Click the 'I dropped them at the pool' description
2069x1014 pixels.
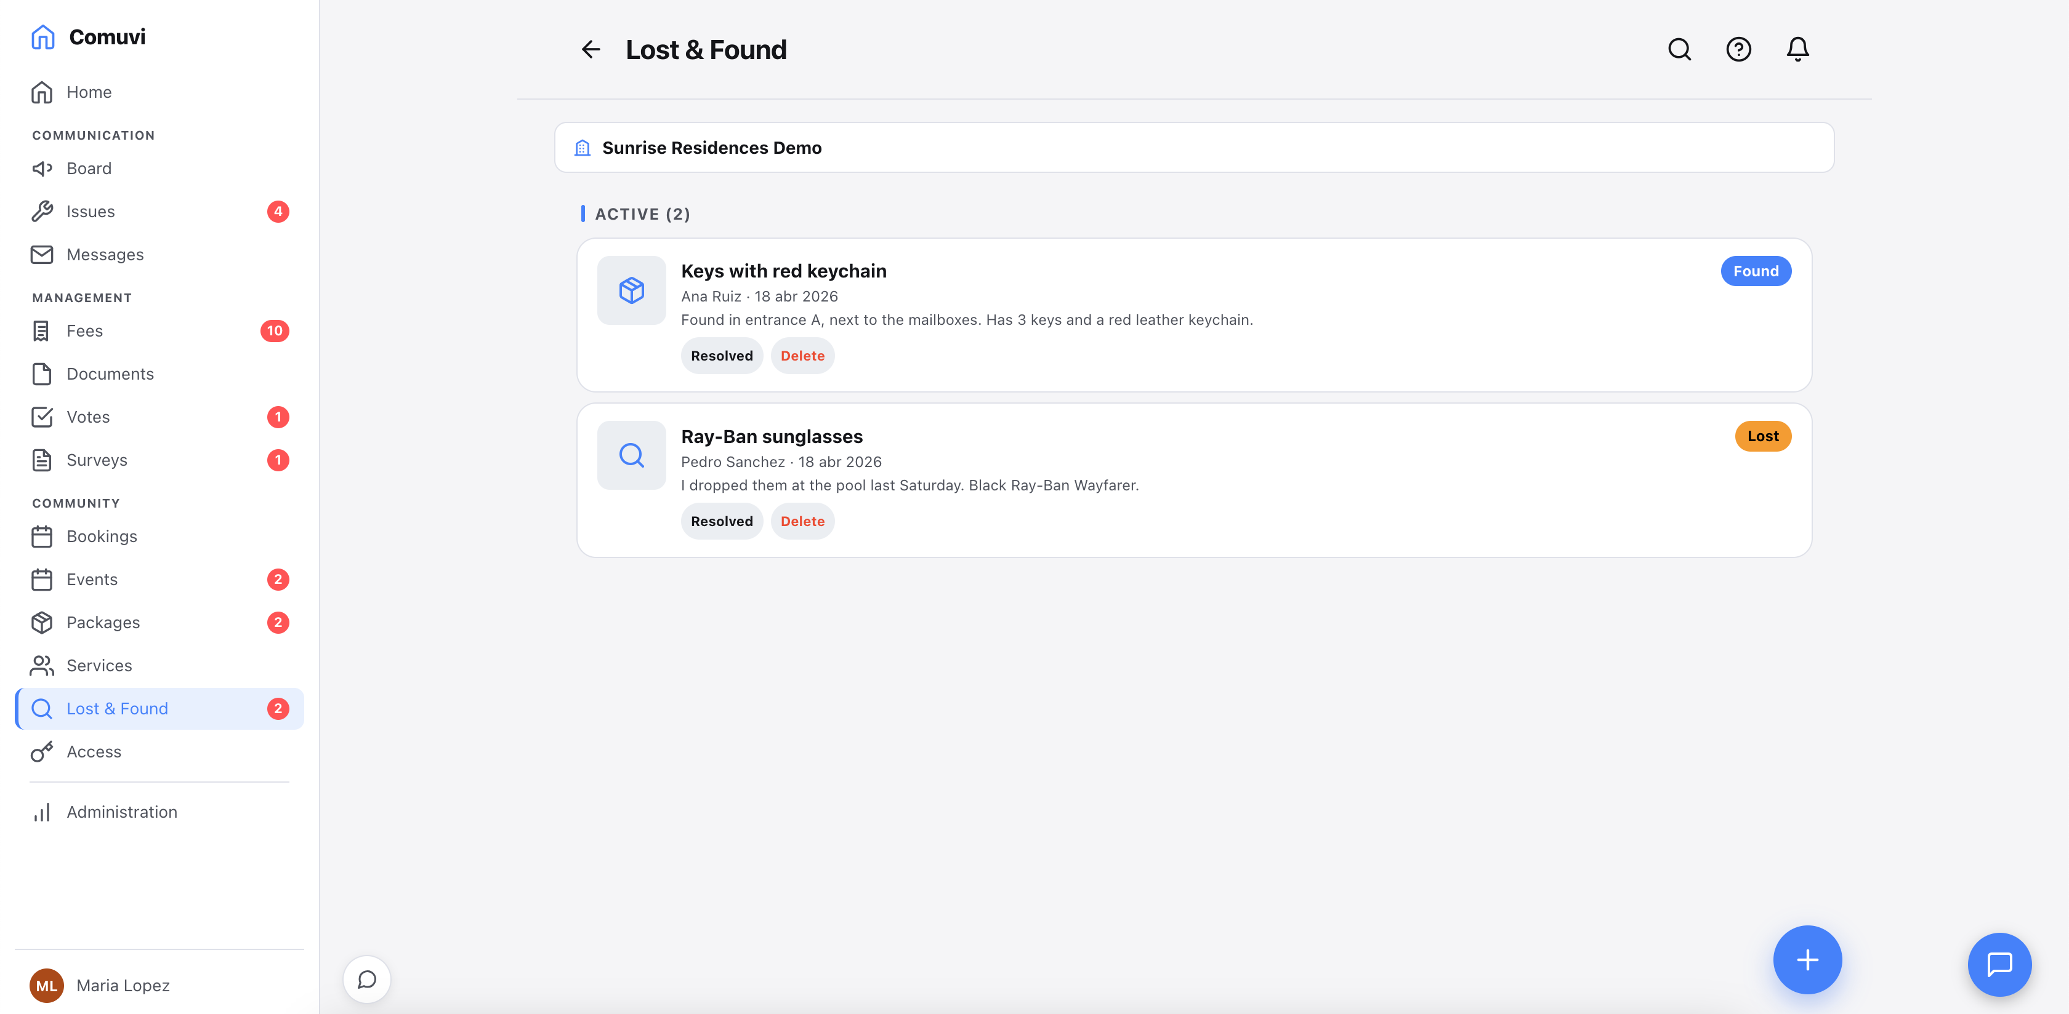tap(910, 485)
